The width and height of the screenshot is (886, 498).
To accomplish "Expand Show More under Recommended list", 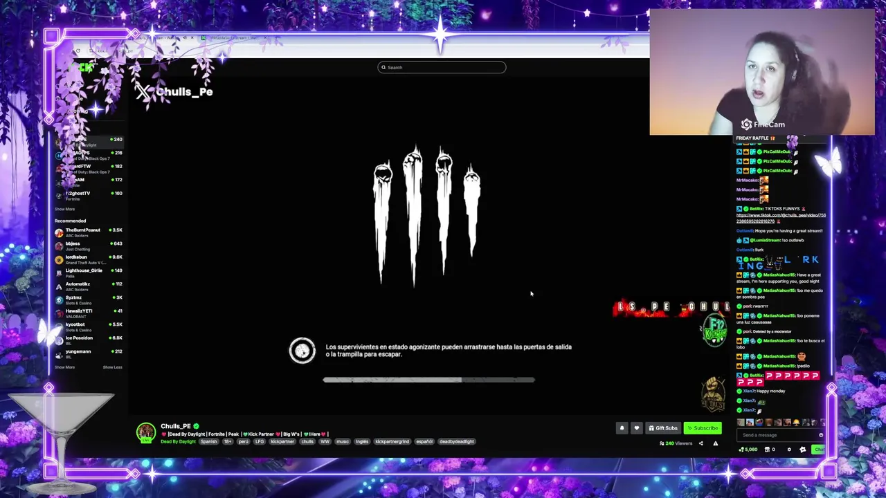I will (64, 367).
